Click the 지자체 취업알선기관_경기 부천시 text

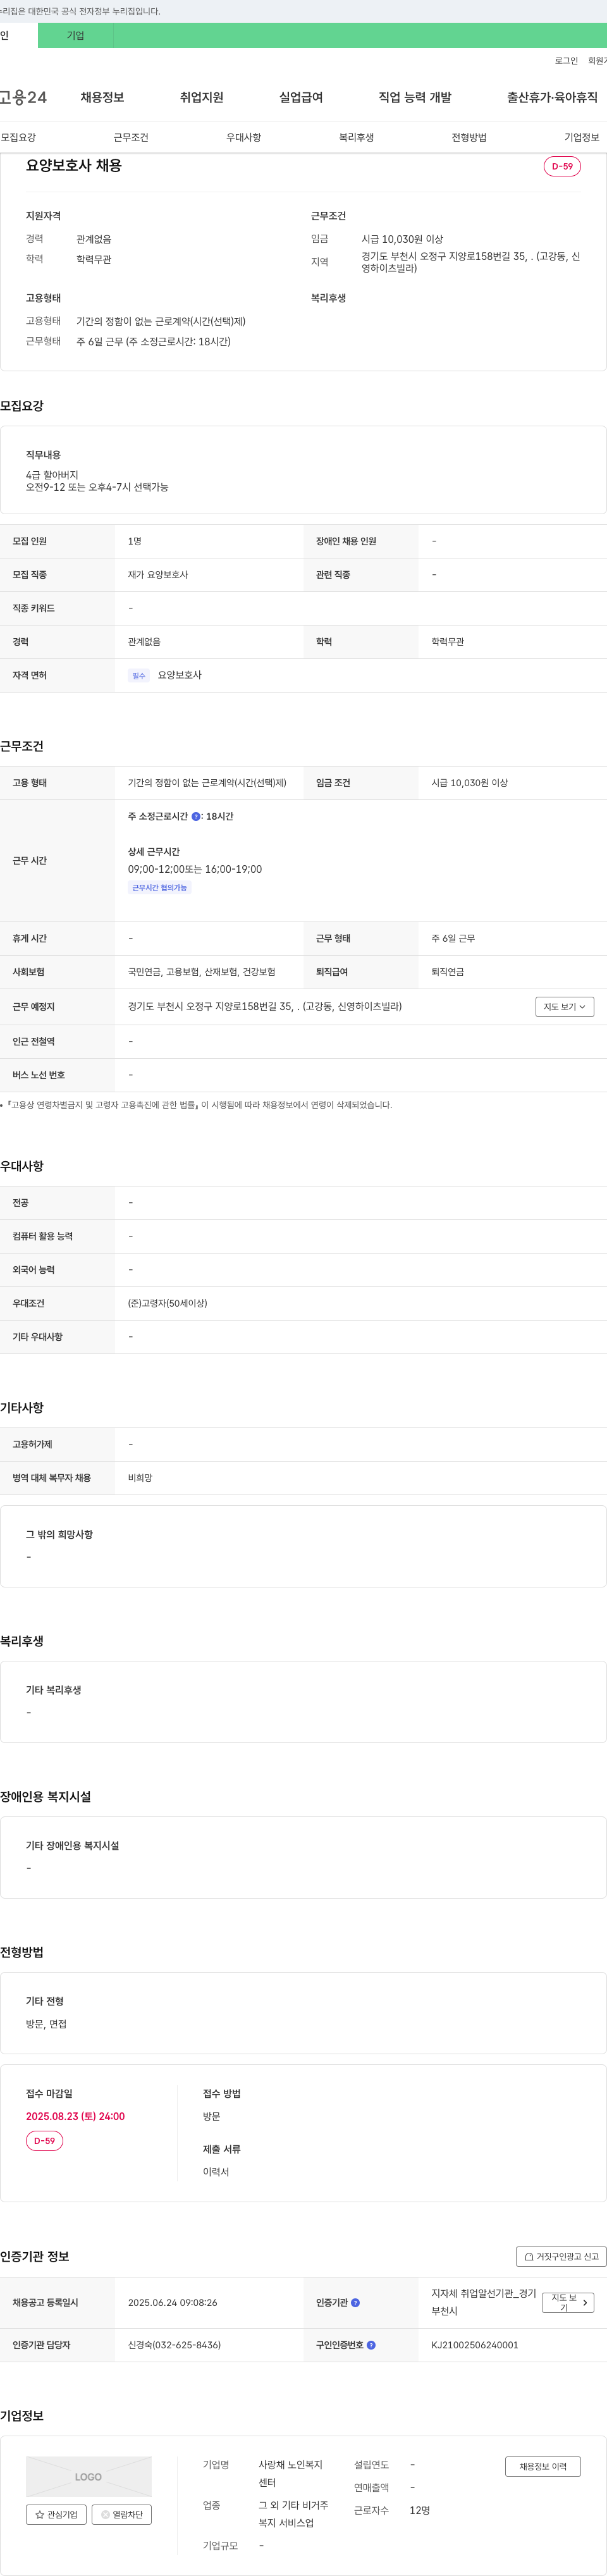(x=484, y=2303)
